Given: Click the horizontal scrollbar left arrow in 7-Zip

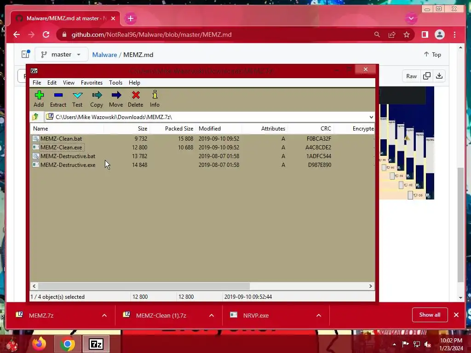Looking at the screenshot, I should coord(34,286).
